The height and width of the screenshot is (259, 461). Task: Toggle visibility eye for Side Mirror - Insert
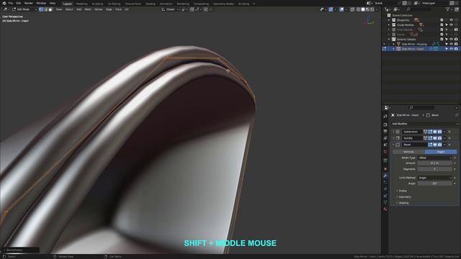(451, 49)
